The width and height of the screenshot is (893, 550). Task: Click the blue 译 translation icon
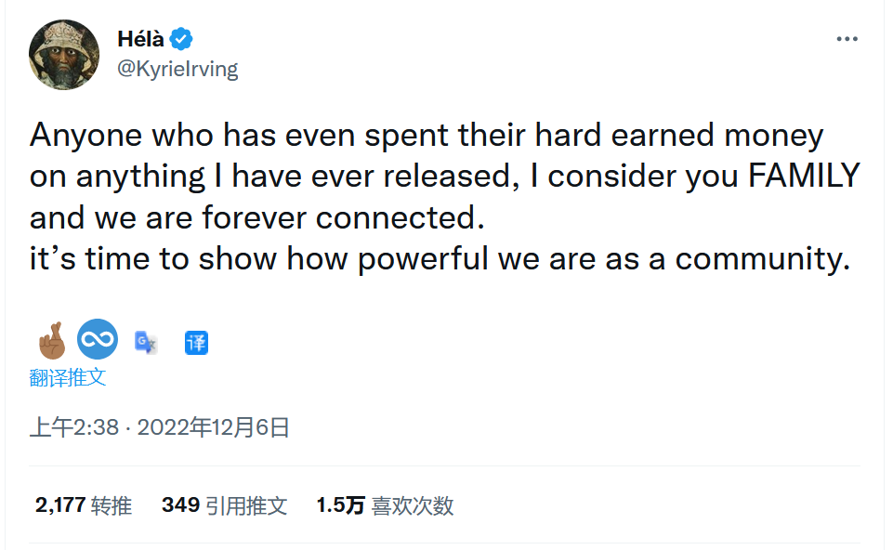(x=196, y=343)
